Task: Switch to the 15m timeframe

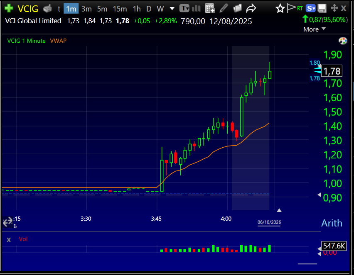Action: (x=120, y=9)
